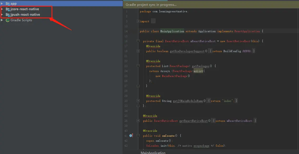Click getUseDeveloperSupport method name

pos(187,51)
